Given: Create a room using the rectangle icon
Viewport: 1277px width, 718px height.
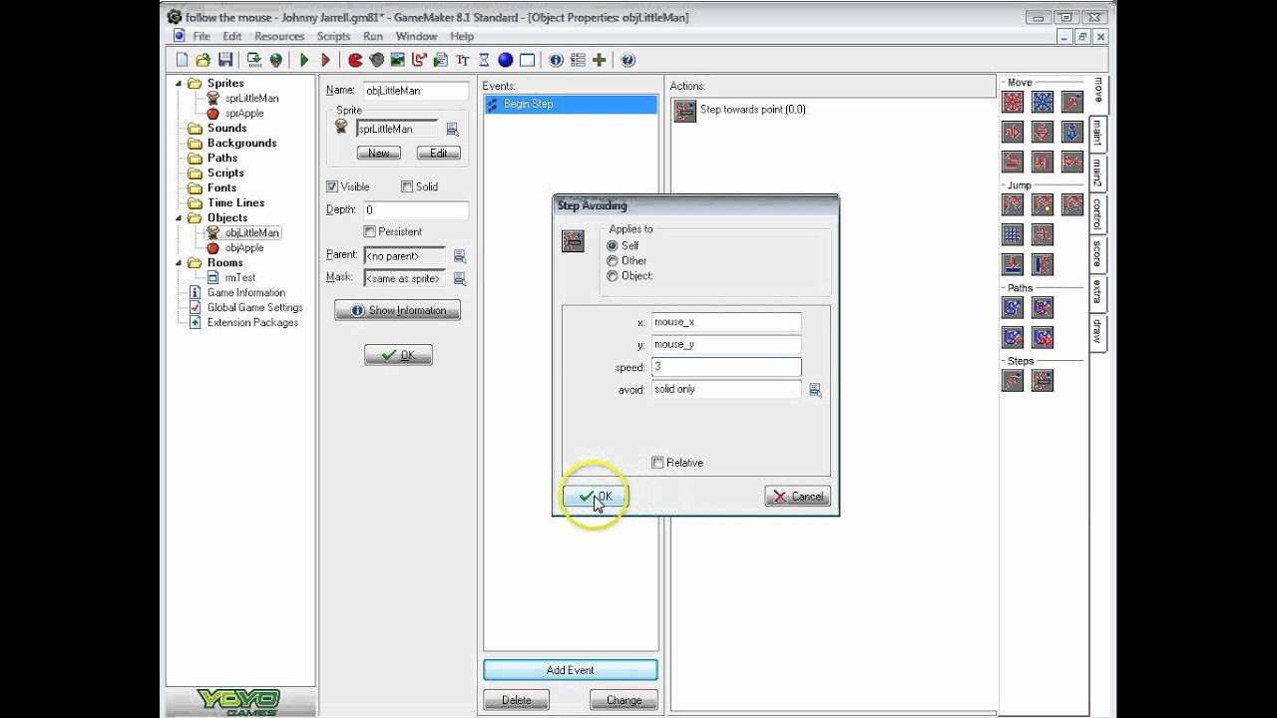Looking at the screenshot, I should pyautogui.click(x=527, y=60).
